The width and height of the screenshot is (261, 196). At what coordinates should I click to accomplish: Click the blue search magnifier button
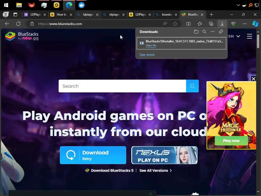click(x=192, y=86)
